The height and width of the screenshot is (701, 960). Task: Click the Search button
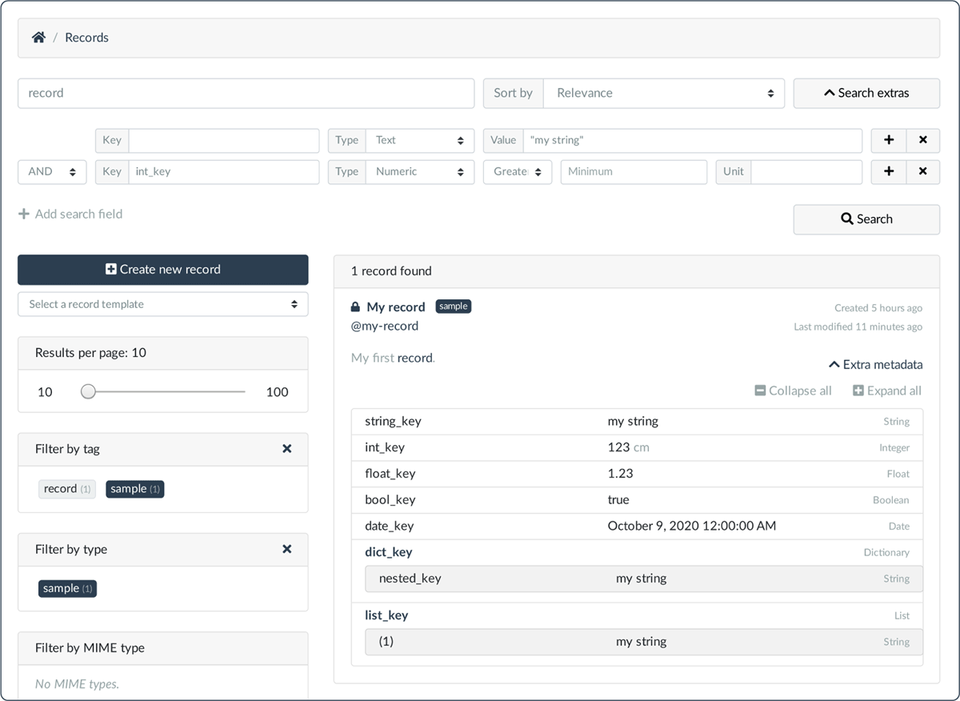pos(866,219)
